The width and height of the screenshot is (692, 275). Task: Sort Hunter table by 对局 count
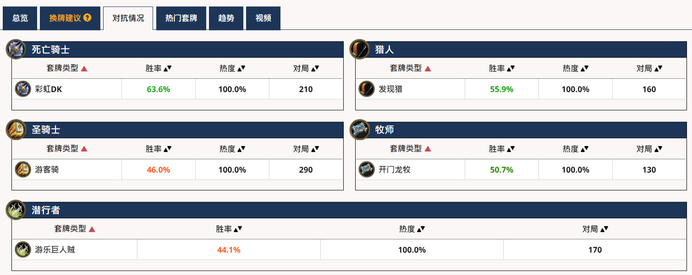(x=649, y=68)
